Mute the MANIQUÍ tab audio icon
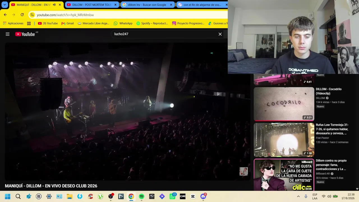The height and width of the screenshot is (202, 359). pos(54,5)
